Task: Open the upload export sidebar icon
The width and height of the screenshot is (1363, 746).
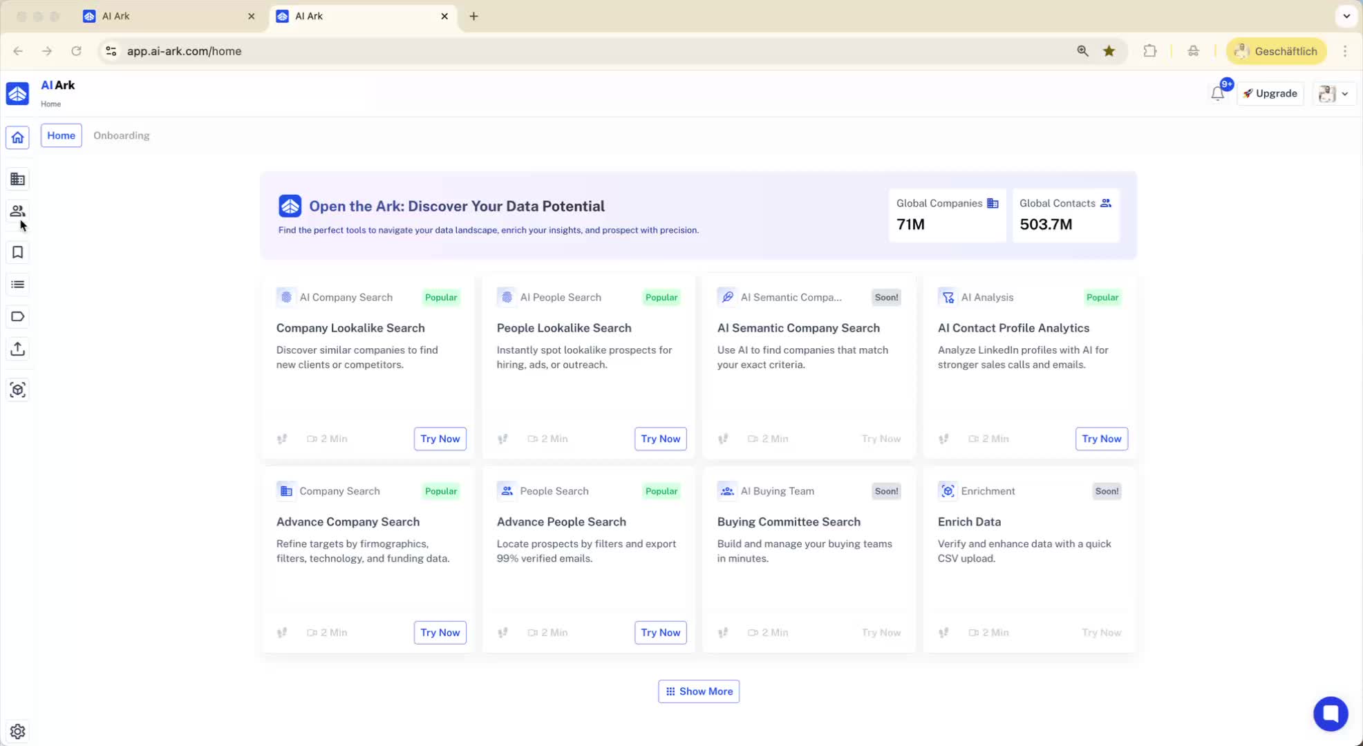Action: click(18, 349)
